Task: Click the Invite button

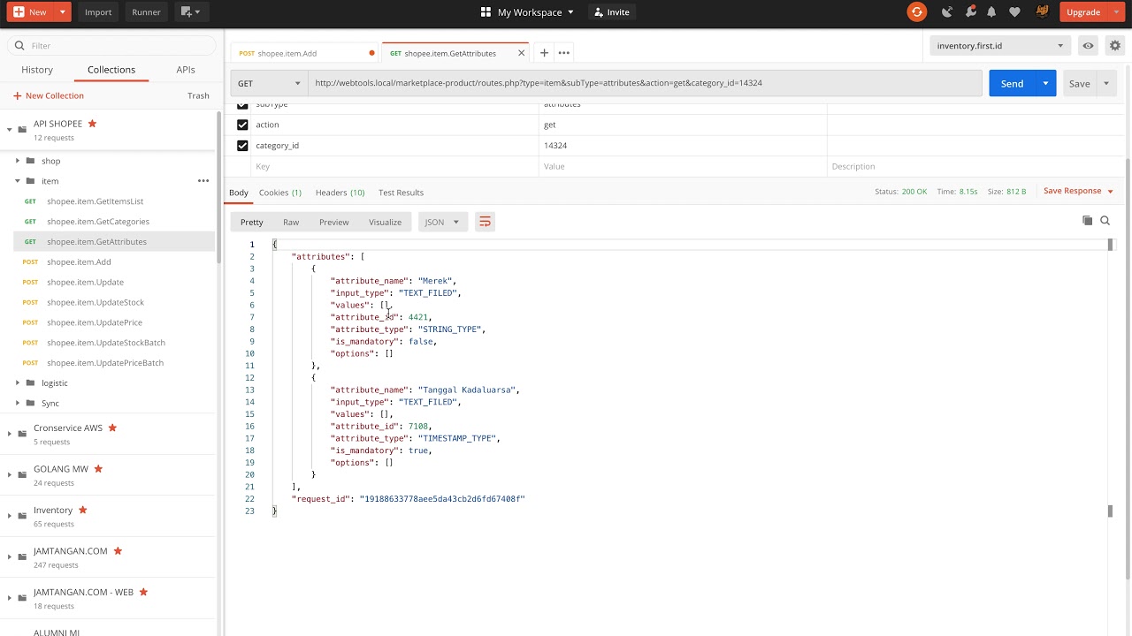Action: pos(612,12)
